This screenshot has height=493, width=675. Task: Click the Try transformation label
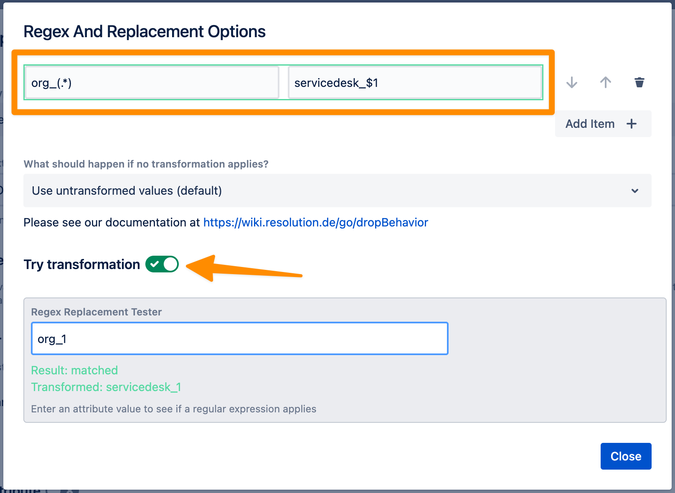point(82,264)
